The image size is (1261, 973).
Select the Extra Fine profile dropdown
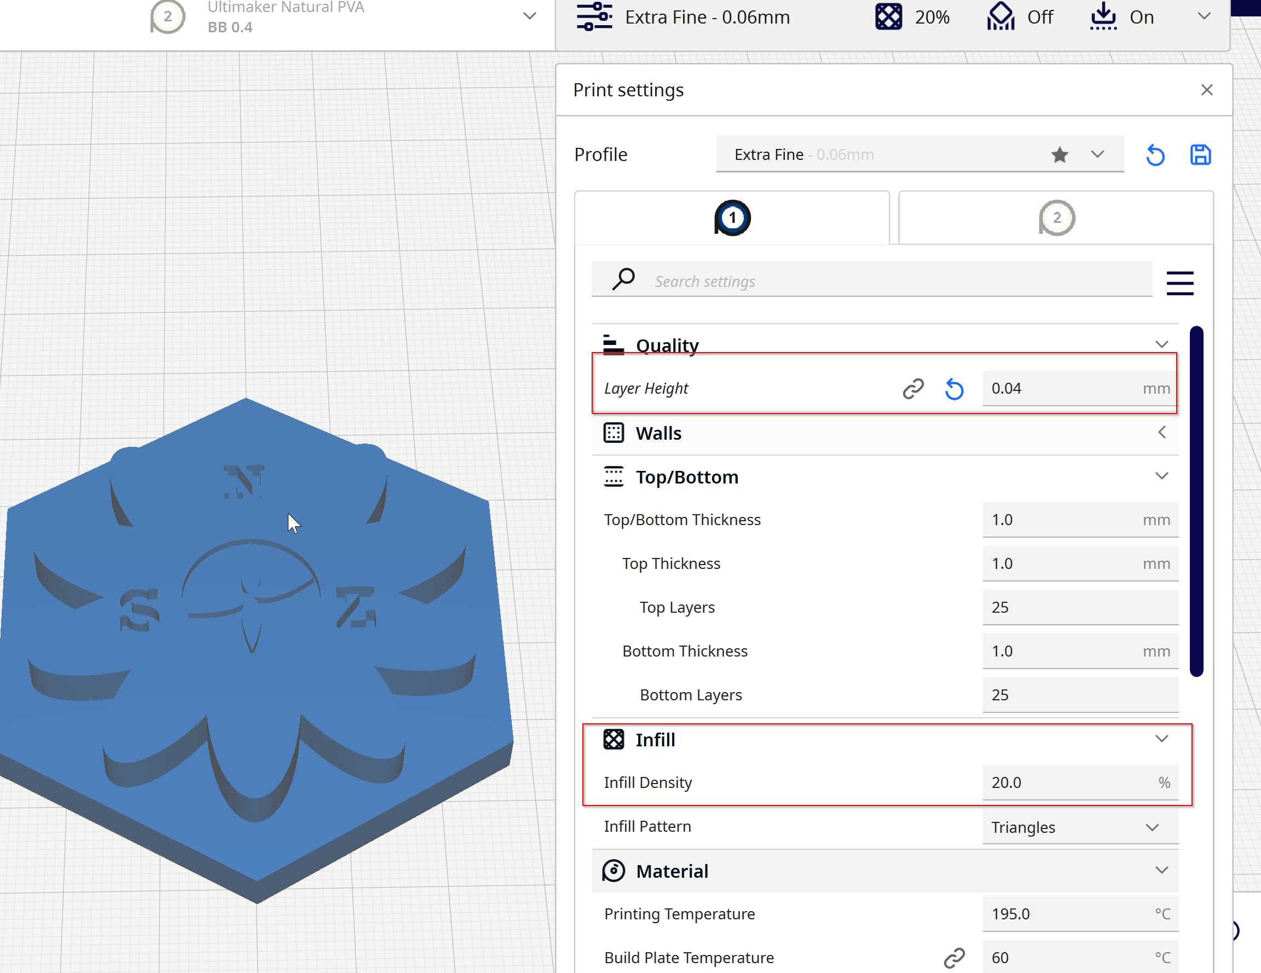click(x=1098, y=154)
